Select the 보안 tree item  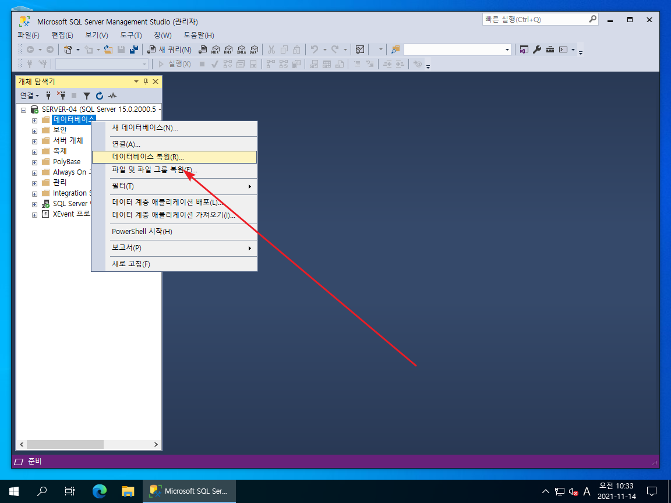pos(59,130)
